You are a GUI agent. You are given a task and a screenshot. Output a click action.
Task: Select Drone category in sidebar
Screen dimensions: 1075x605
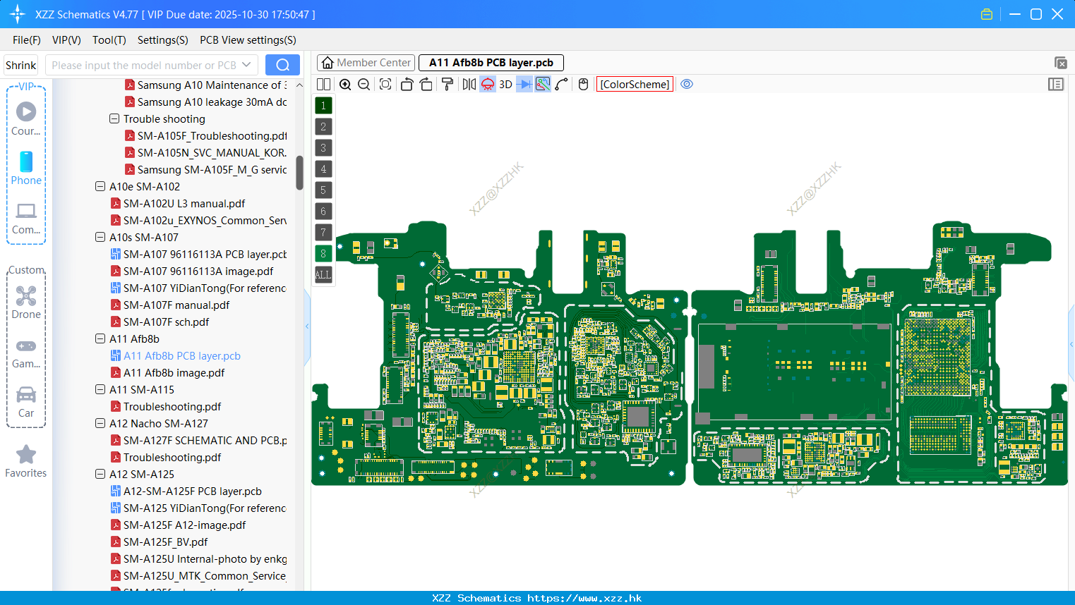(26, 302)
